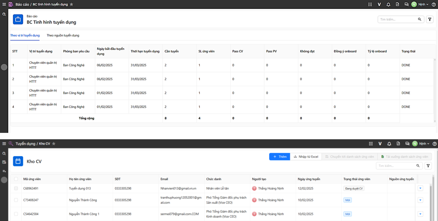Viewport: 438px width, 221px height.
Task: Open the row dropdown arrow for candidate C54642584
Action: [420, 214]
